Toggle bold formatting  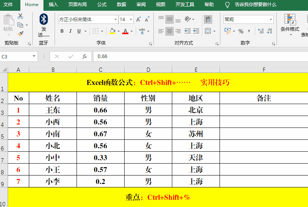point(62,31)
